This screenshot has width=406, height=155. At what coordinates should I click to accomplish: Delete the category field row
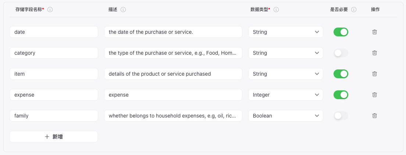point(374,53)
